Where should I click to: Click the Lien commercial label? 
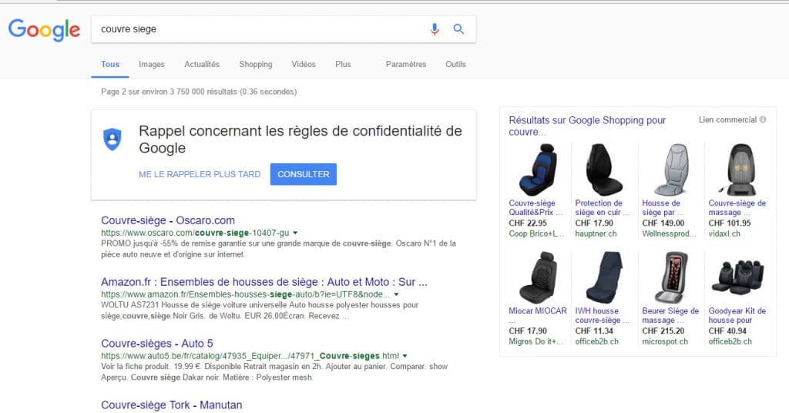727,119
